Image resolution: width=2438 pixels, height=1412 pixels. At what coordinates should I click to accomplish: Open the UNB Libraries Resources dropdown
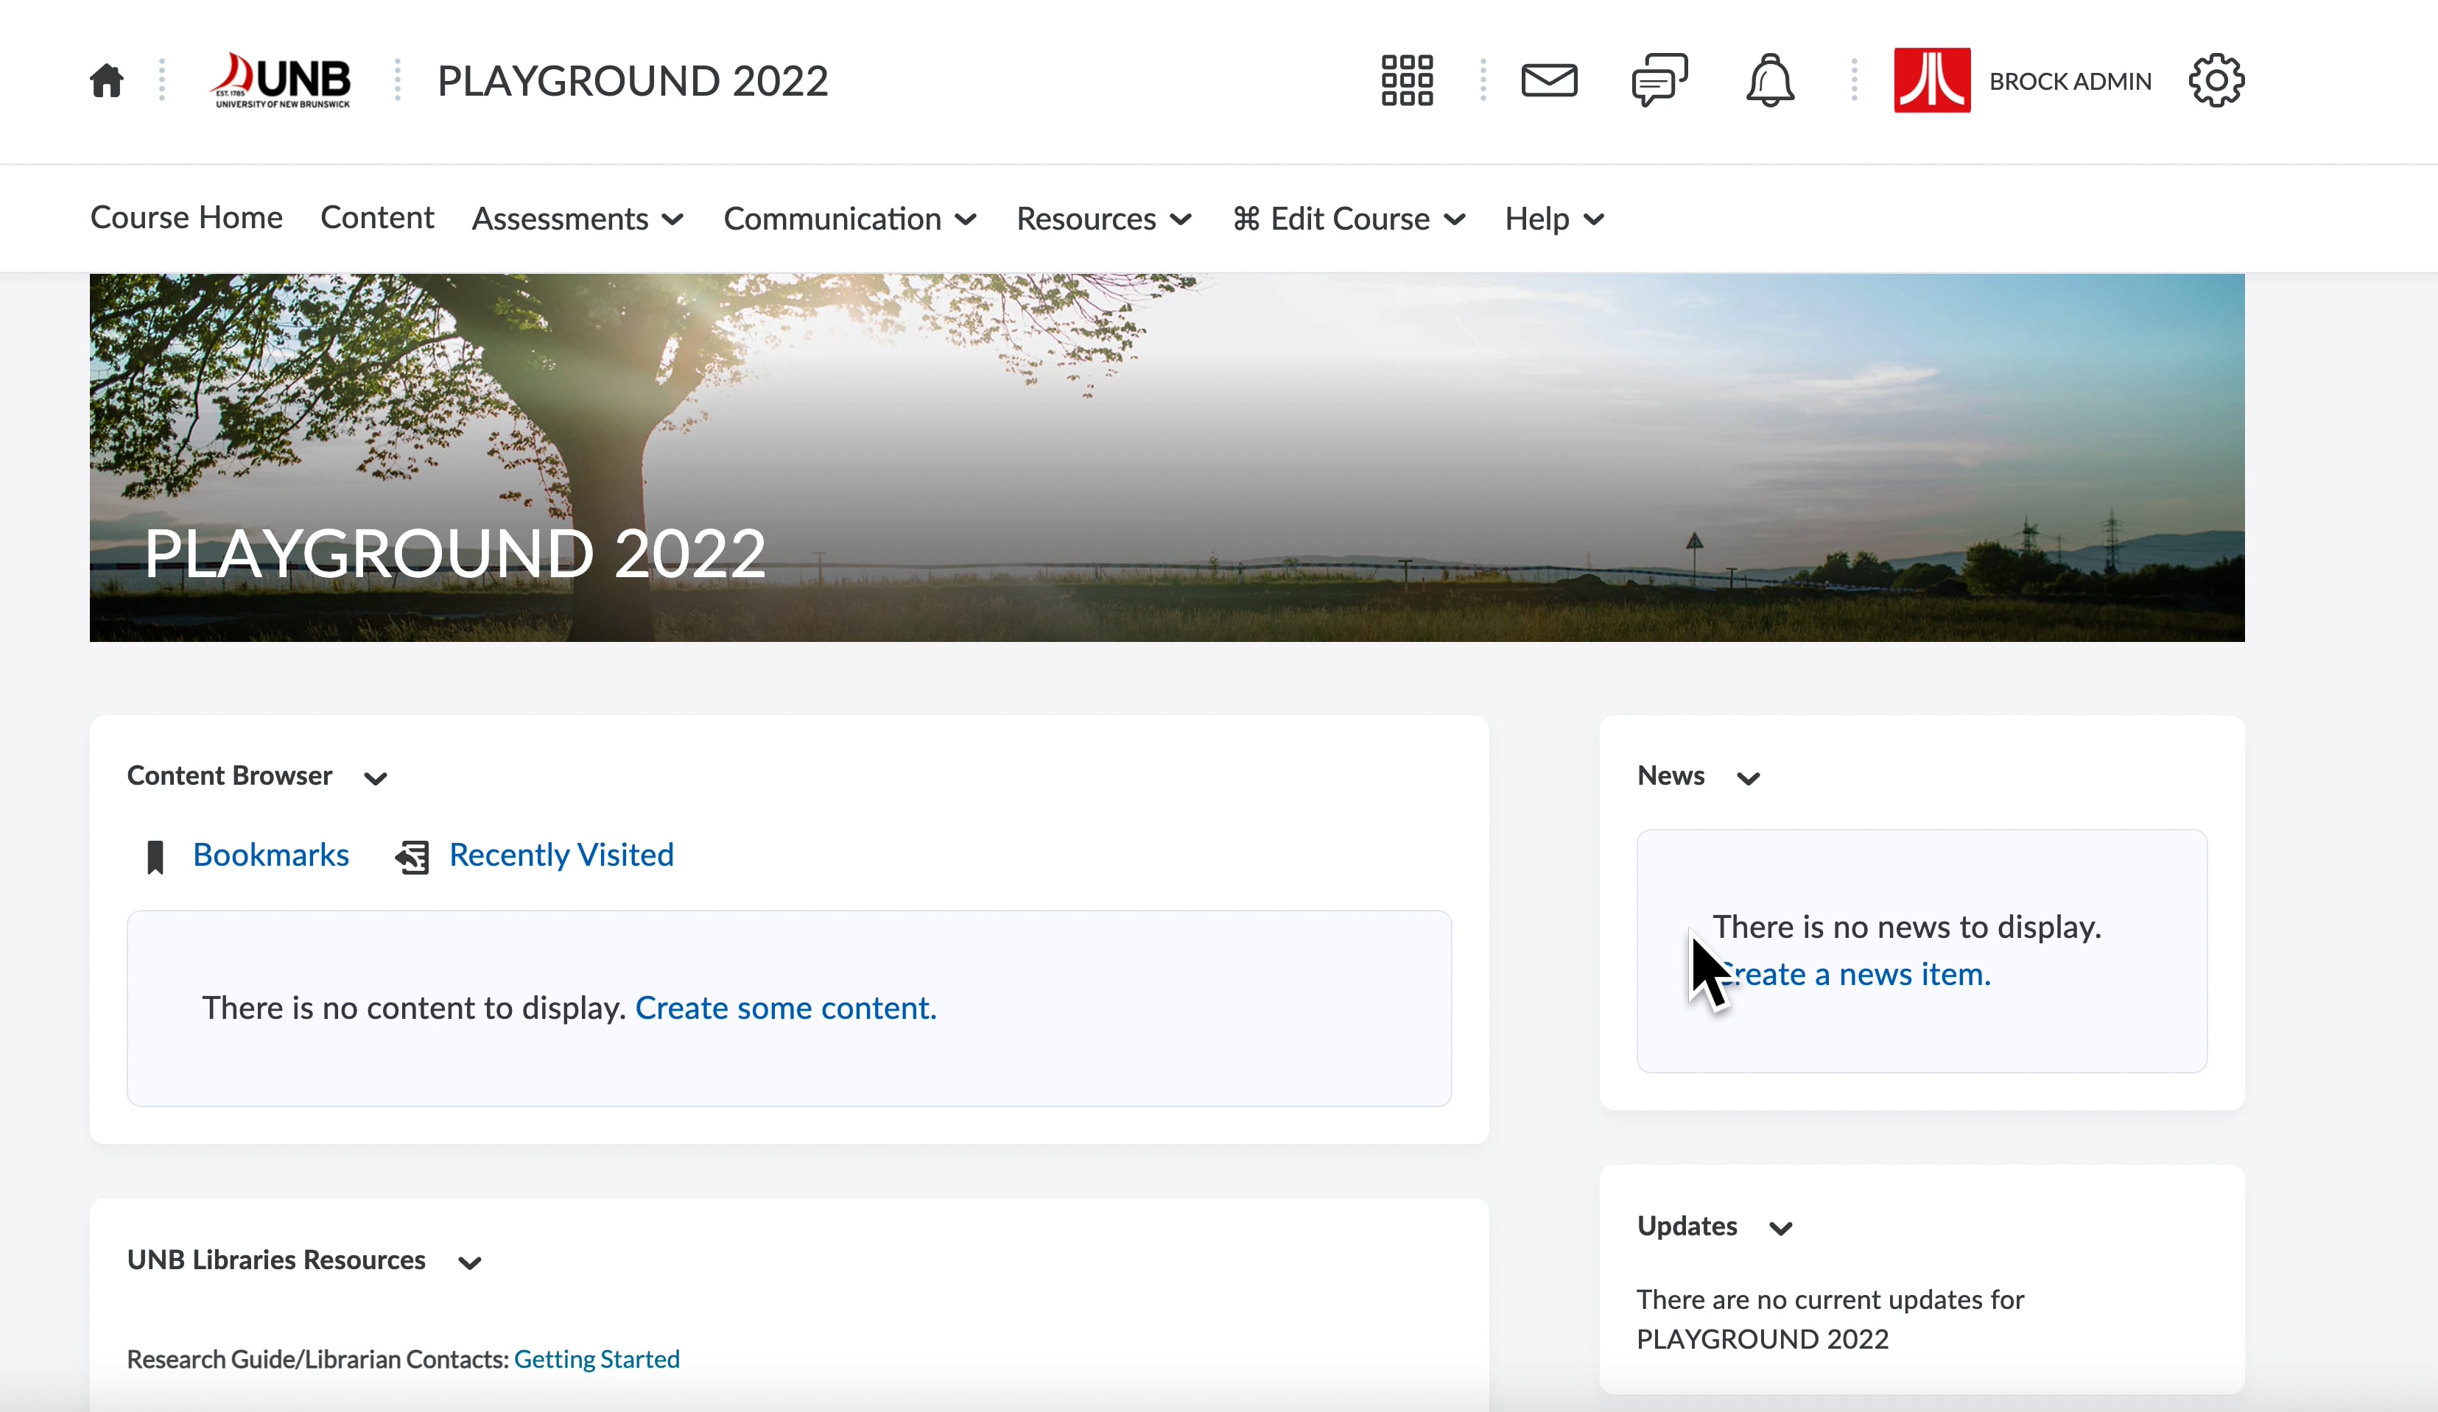pyautogui.click(x=470, y=1263)
